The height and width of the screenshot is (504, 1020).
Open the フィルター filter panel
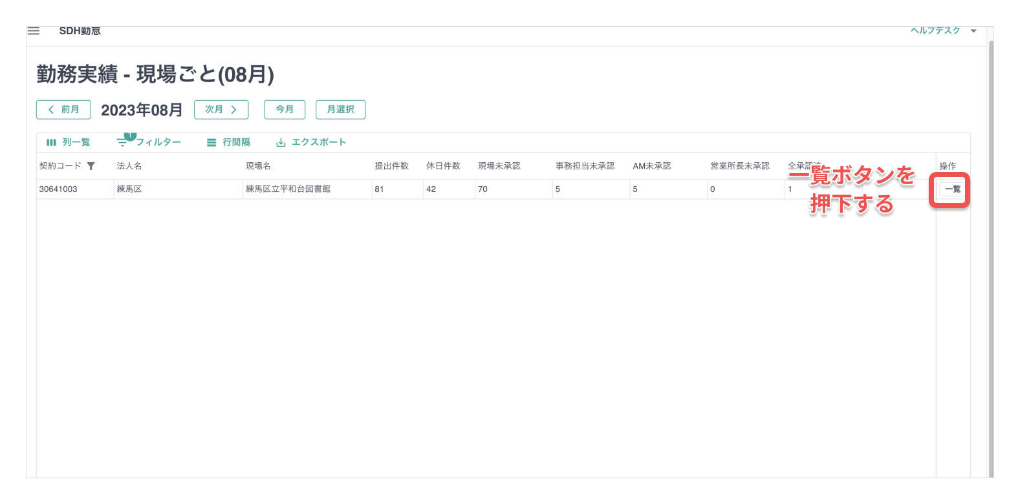pos(149,142)
